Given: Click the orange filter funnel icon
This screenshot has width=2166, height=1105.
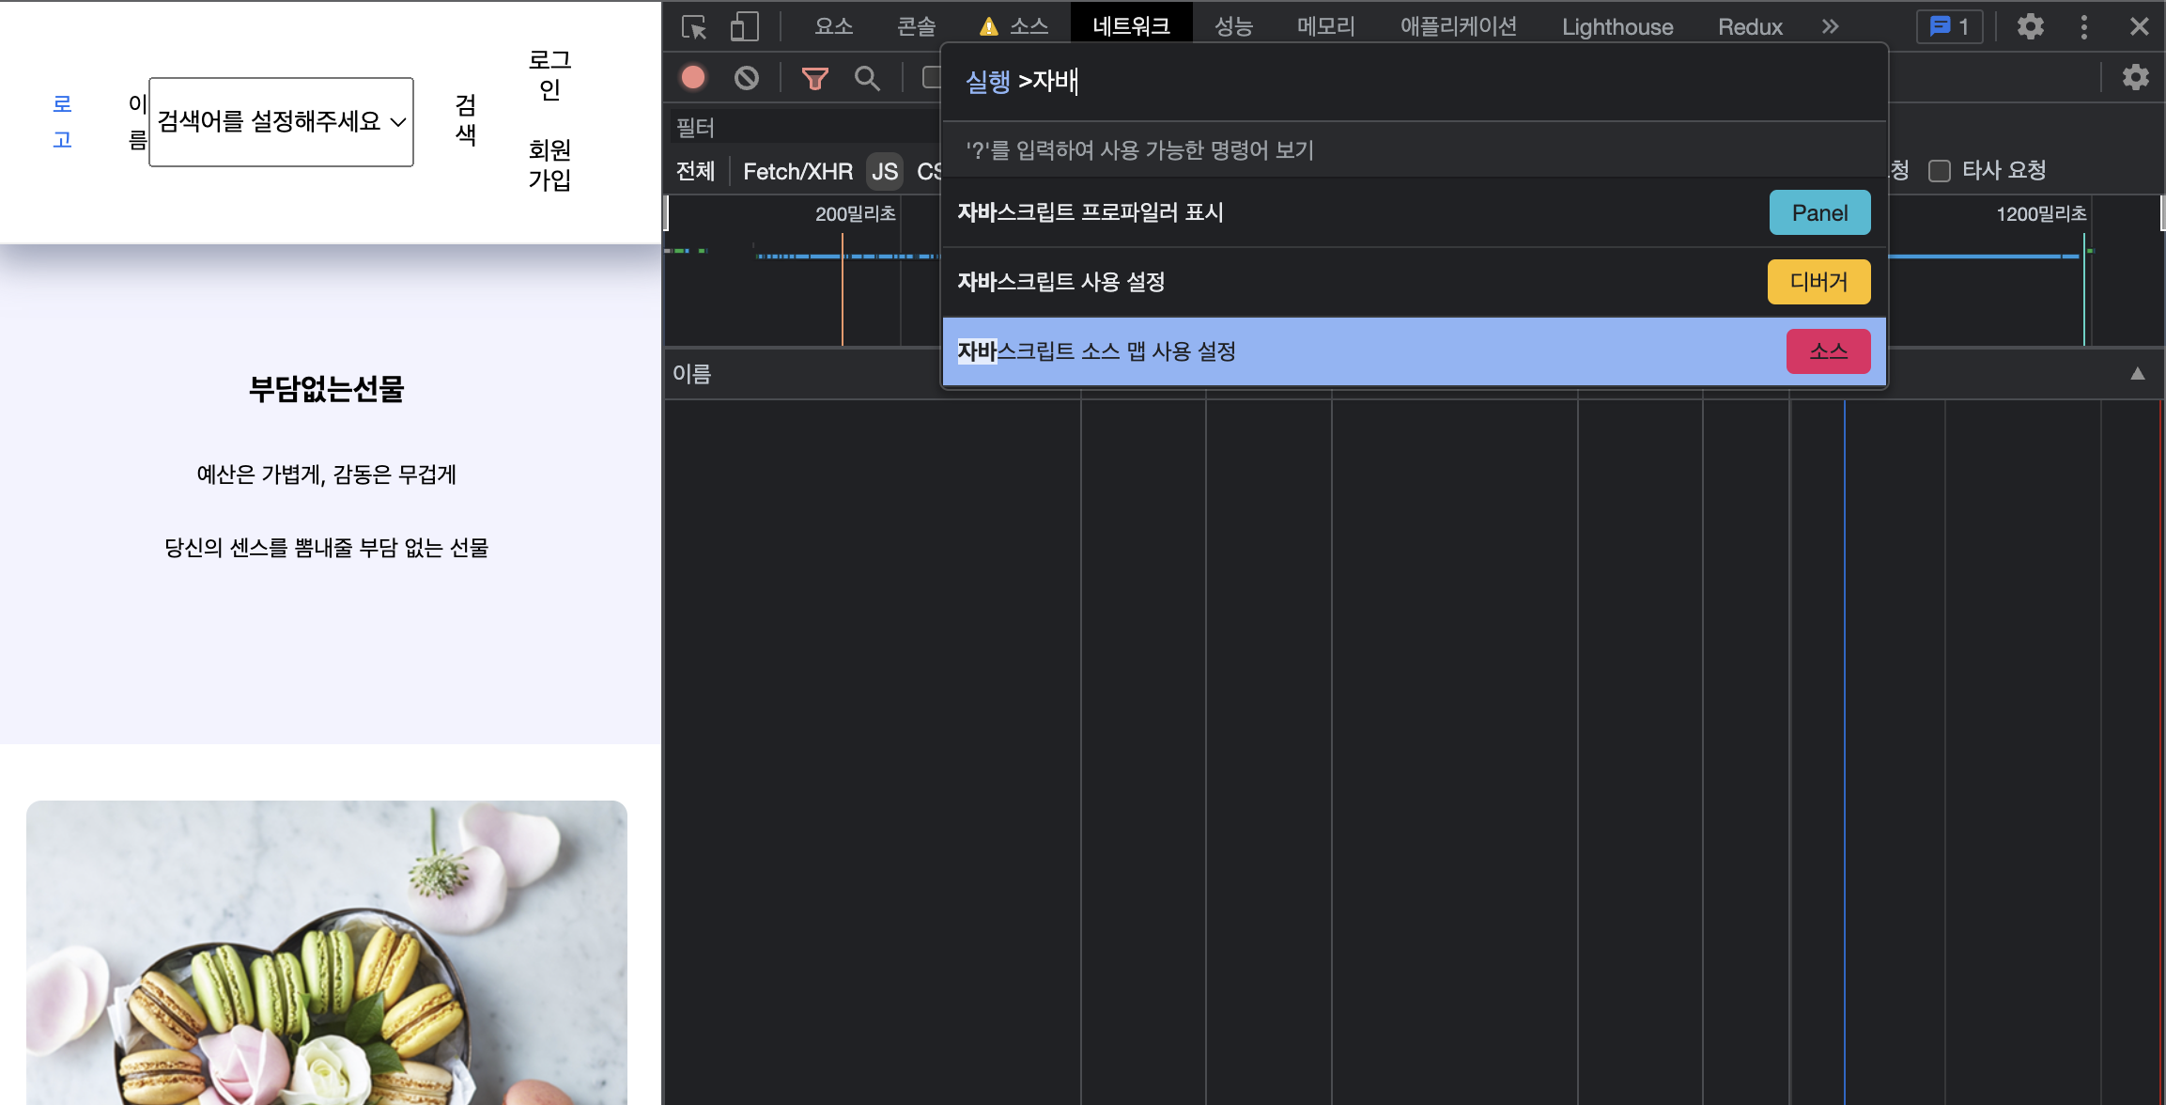Looking at the screenshot, I should point(814,78).
